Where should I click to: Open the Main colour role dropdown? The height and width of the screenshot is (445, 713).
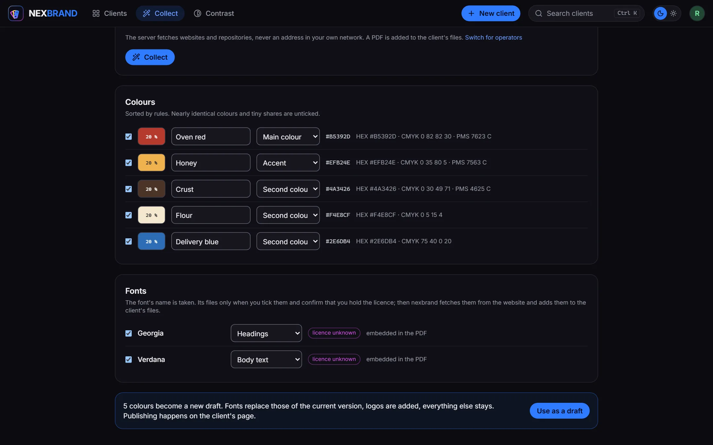[288, 136]
